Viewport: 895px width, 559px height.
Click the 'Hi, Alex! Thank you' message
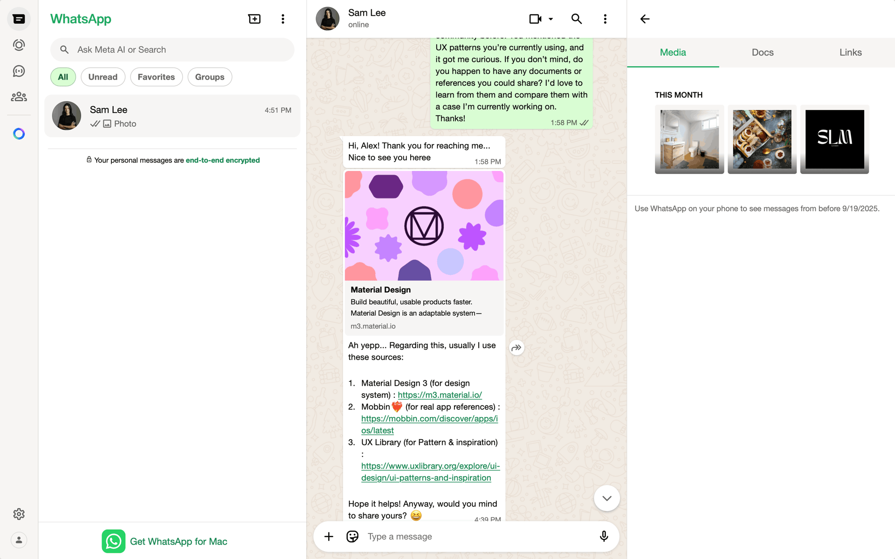pos(424,152)
